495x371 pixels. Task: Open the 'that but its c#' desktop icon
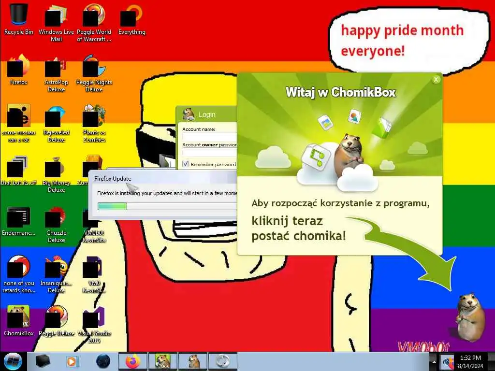click(18, 171)
